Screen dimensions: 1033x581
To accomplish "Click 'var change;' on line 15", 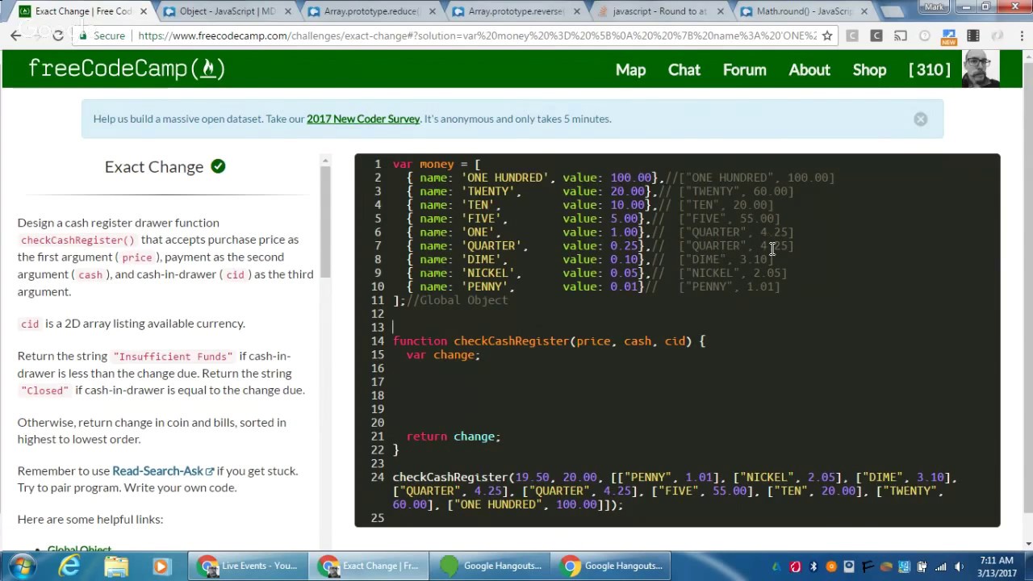I will pos(442,354).
